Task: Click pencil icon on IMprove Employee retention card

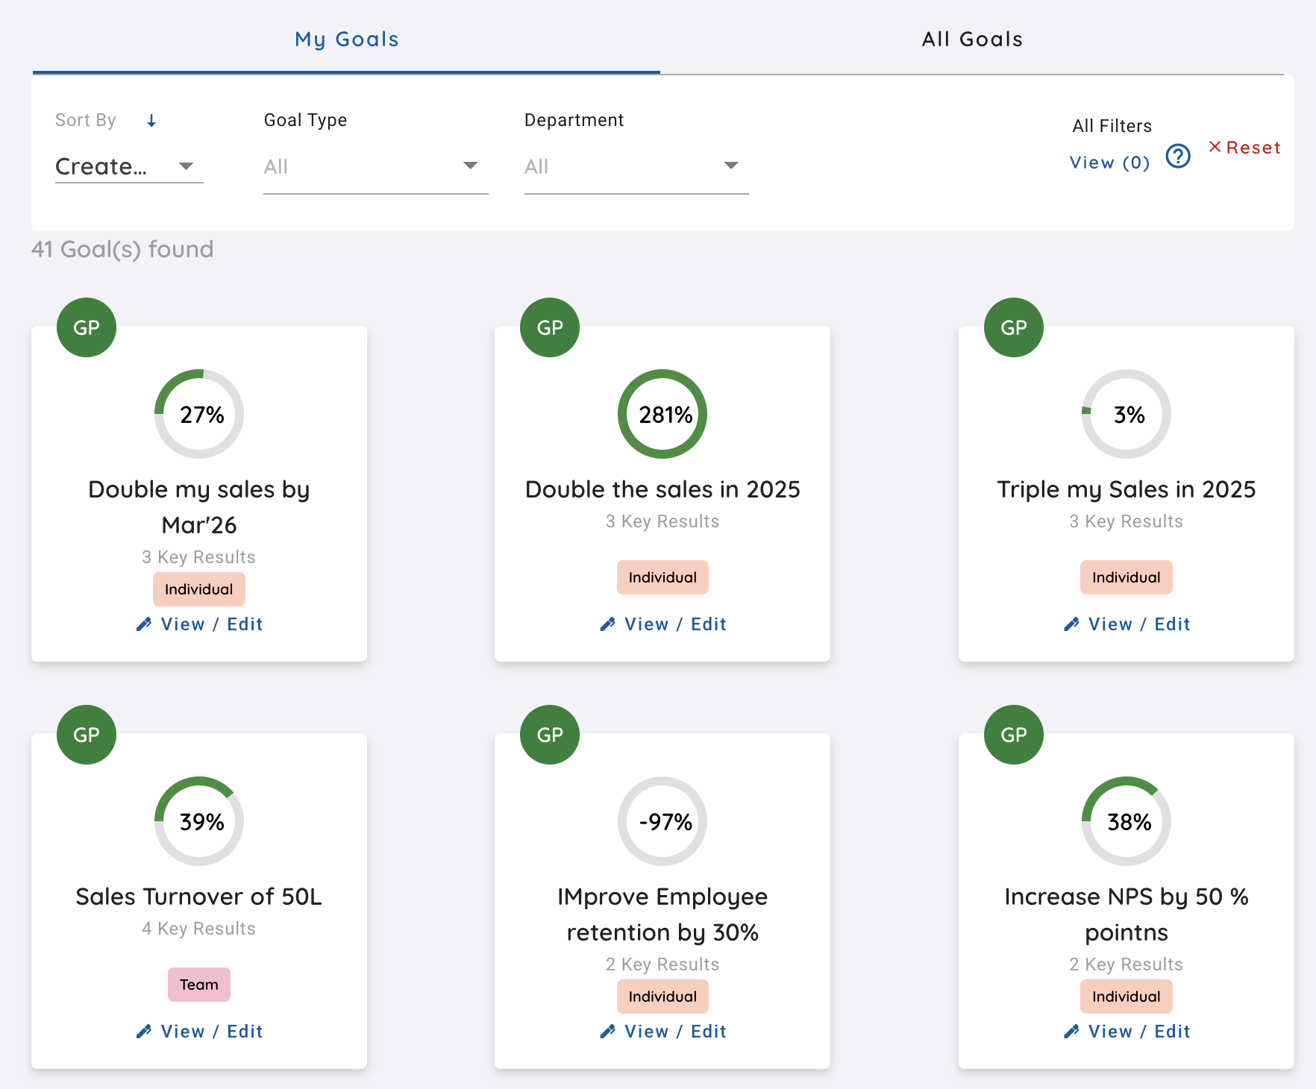Action: [608, 1032]
